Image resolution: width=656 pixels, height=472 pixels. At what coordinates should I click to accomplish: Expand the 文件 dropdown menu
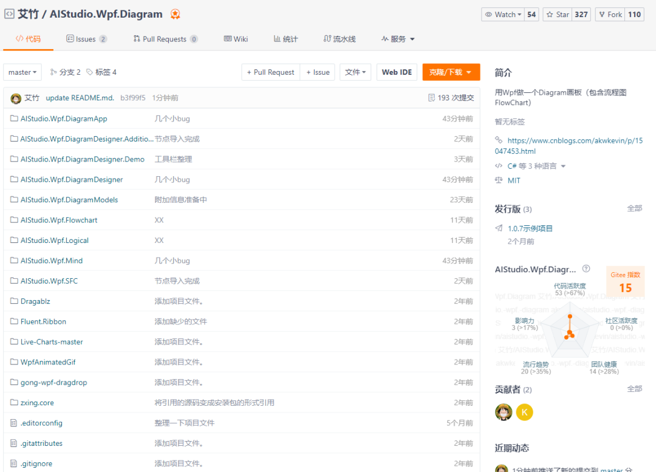tap(355, 72)
